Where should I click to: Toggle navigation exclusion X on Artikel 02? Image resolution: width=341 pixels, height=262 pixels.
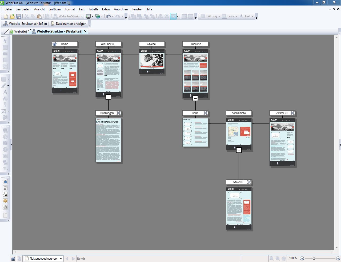tap(293, 113)
